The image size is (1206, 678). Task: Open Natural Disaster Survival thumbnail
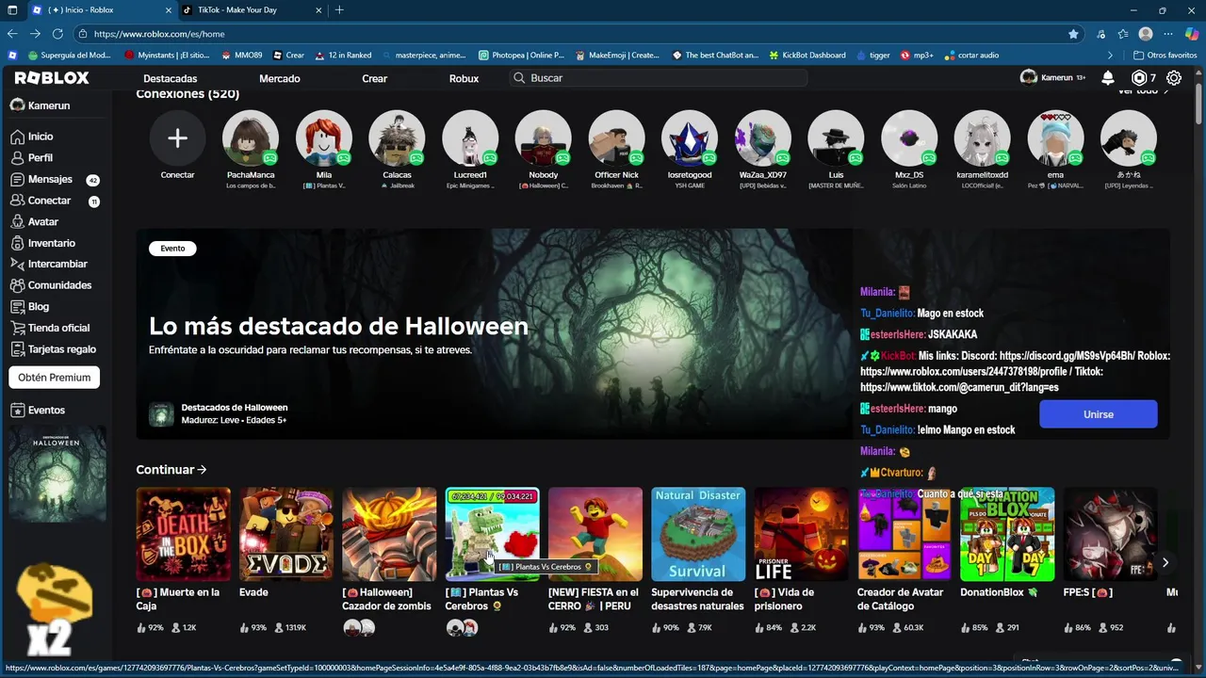698,534
